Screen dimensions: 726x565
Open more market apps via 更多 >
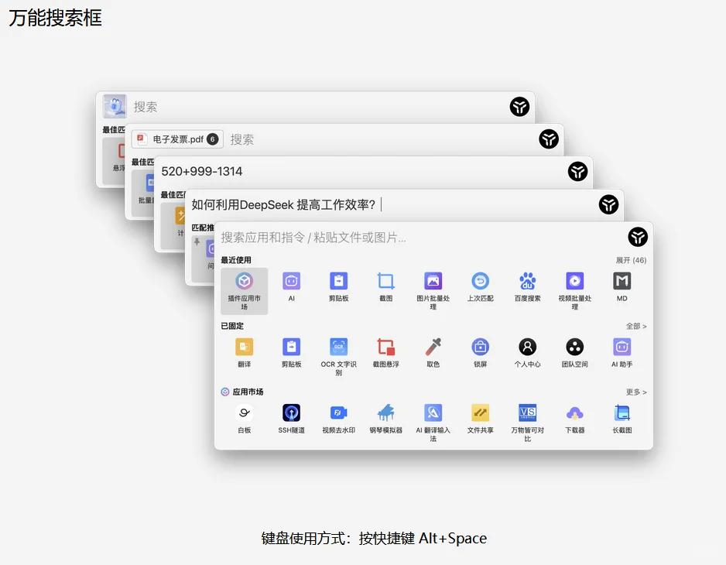(x=636, y=392)
